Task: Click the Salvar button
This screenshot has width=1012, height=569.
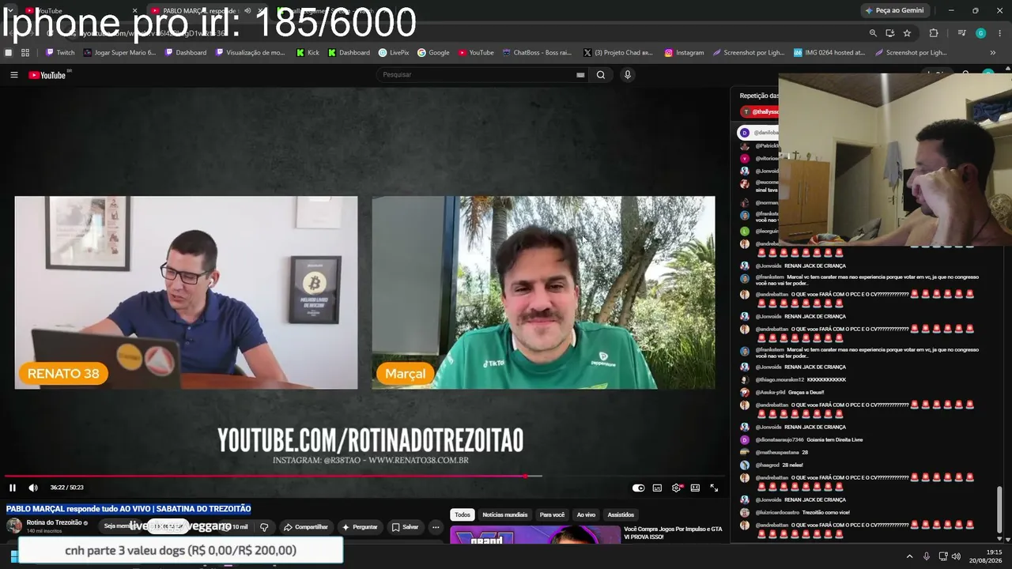Action: click(x=406, y=527)
